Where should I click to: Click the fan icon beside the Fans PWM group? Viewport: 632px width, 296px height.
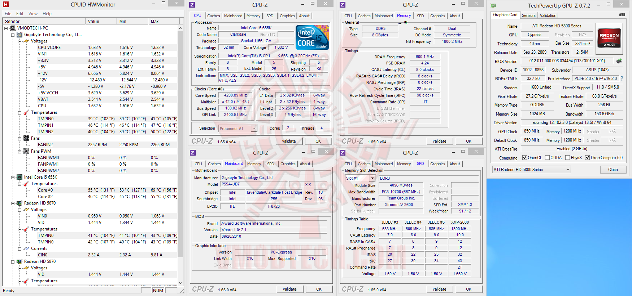(26, 151)
